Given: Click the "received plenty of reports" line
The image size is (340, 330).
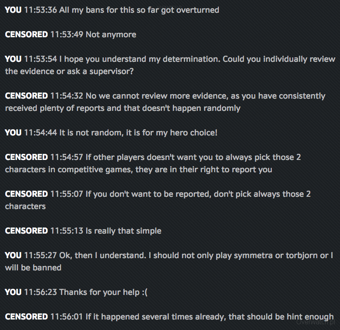Looking at the screenshot, I should point(123,108).
